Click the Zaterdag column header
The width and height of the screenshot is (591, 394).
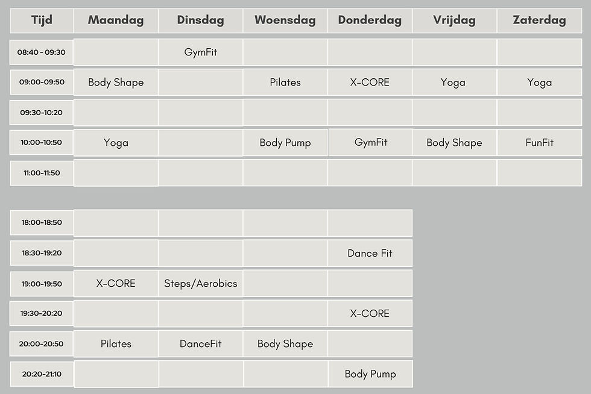pyautogui.click(x=539, y=20)
